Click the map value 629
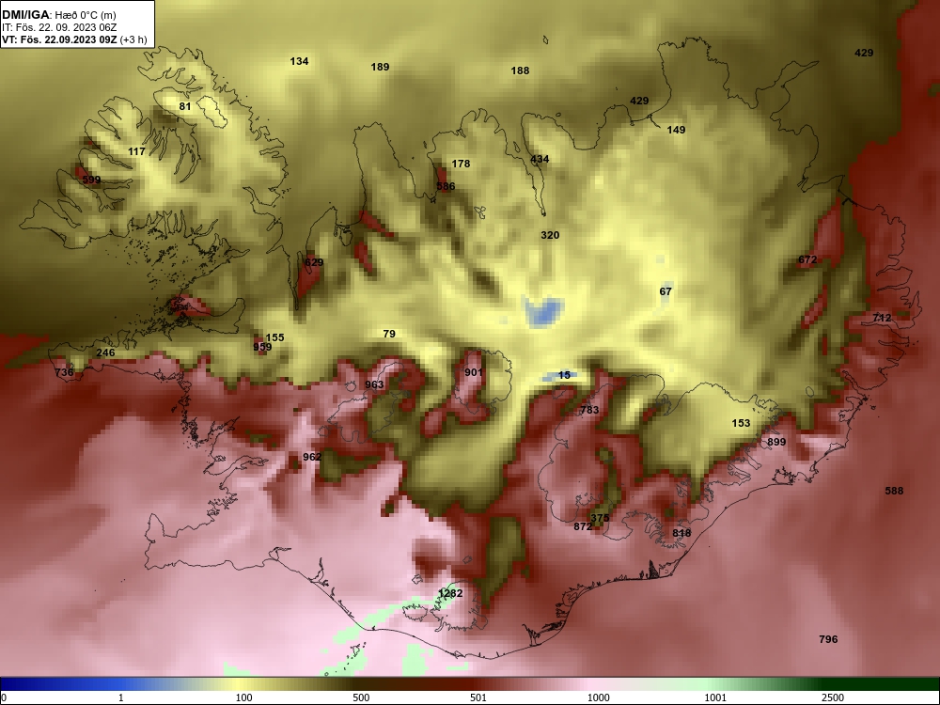The width and height of the screenshot is (940, 705). click(314, 262)
